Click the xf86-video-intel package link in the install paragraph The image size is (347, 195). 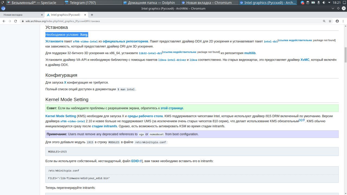pos(85,42)
